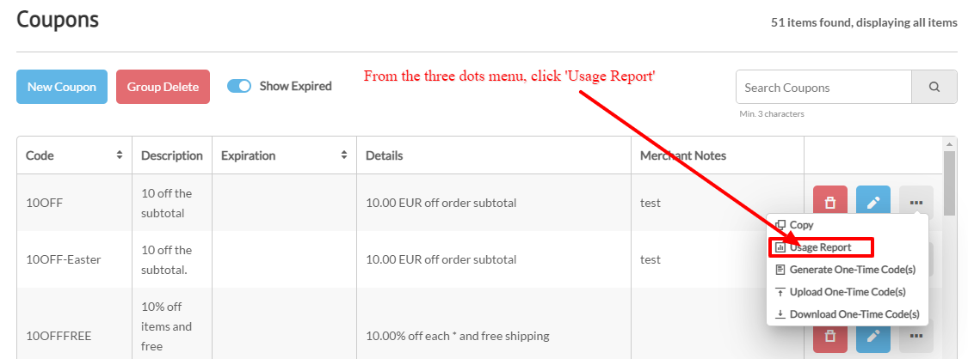This screenshot has width=968, height=359.
Task: Select Usage Report from the menu
Action: pyautogui.click(x=821, y=247)
